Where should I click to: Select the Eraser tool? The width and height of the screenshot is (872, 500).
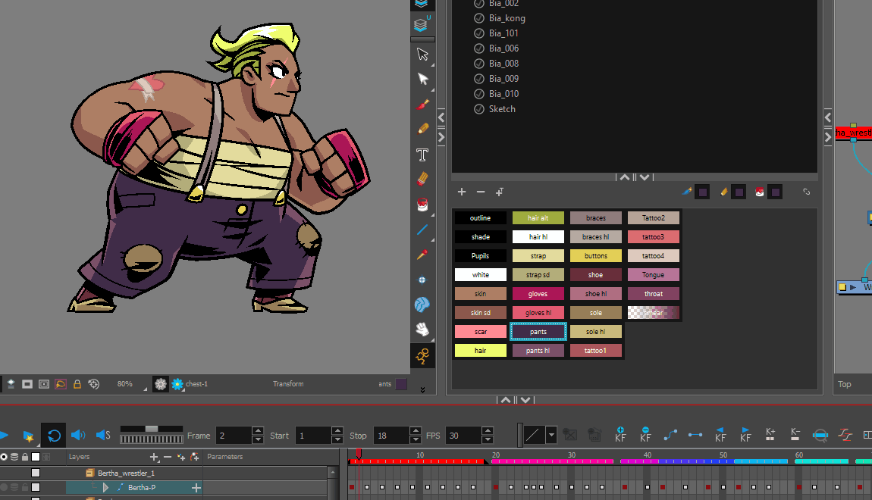click(x=422, y=180)
